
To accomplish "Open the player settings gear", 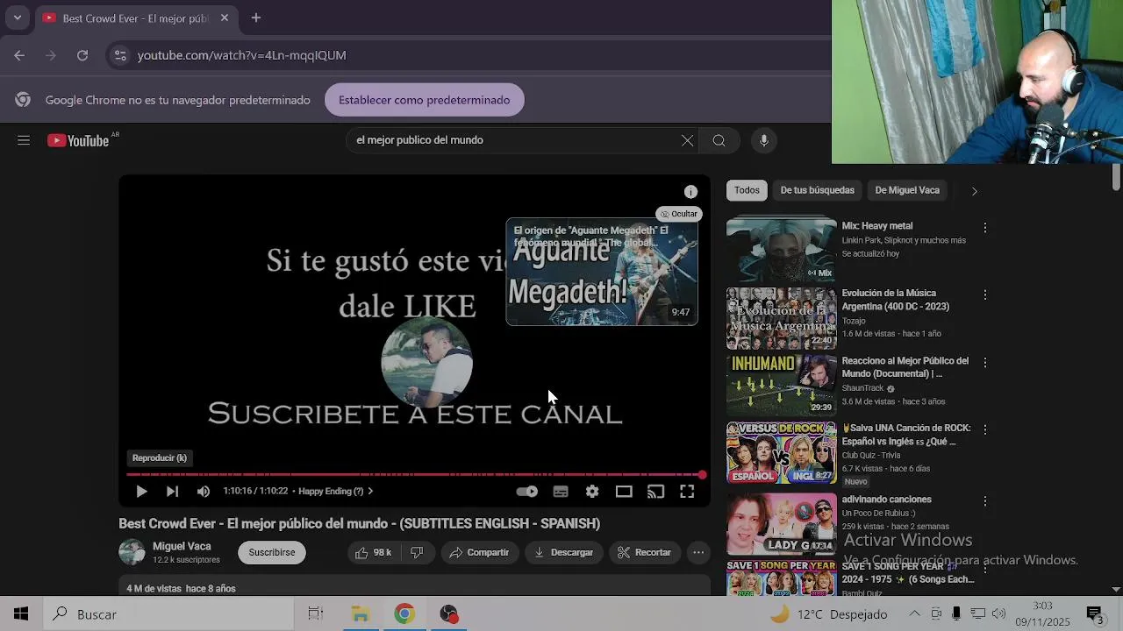I will click(x=592, y=492).
